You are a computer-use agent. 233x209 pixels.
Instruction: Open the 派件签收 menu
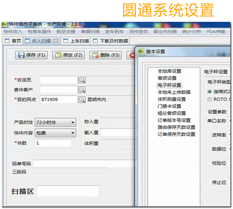138,32
